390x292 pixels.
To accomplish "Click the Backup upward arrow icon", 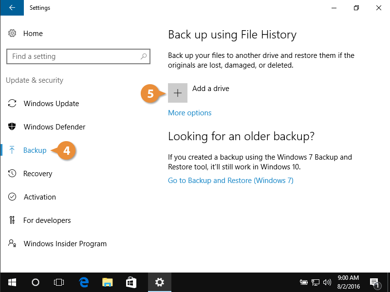I will tap(12, 150).
